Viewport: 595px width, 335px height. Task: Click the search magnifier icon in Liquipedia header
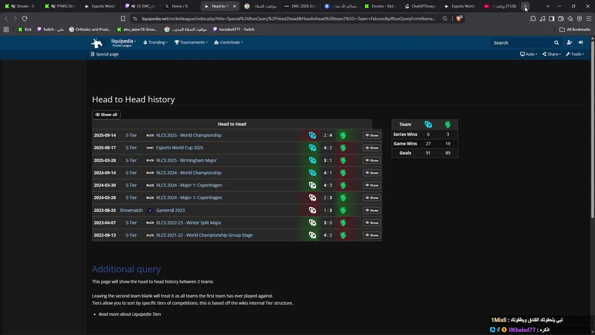click(556, 43)
